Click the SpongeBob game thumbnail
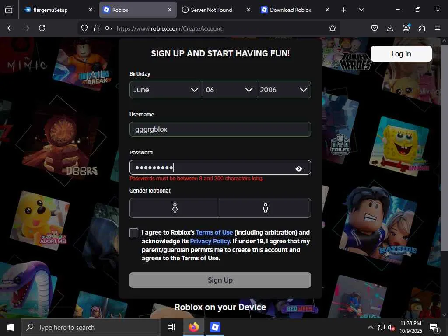 (x=399, y=146)
